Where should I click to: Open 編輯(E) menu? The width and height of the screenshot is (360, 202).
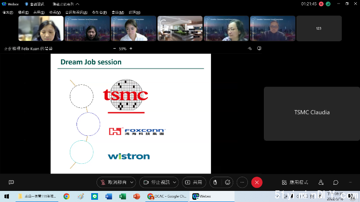pos(24,12)
